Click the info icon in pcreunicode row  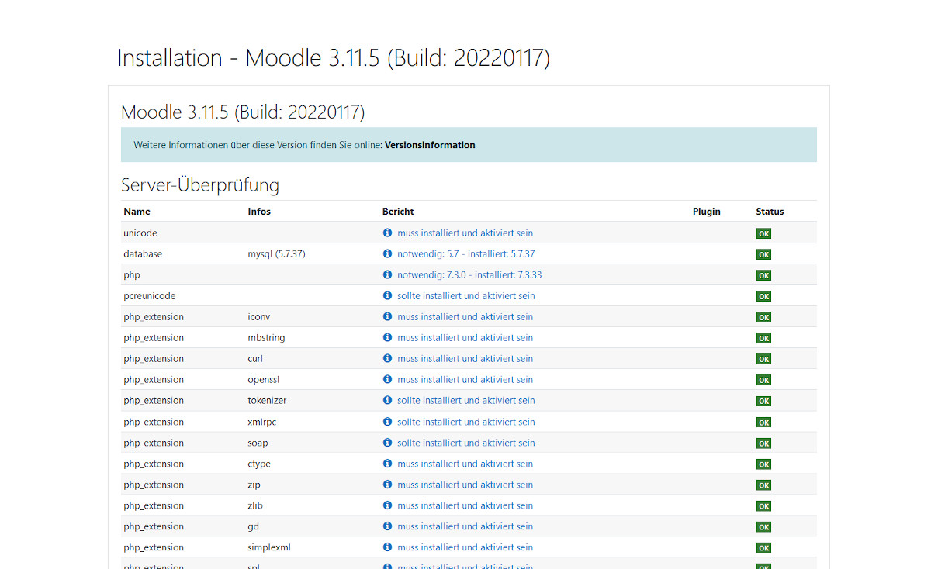click(x=388, y=295)
